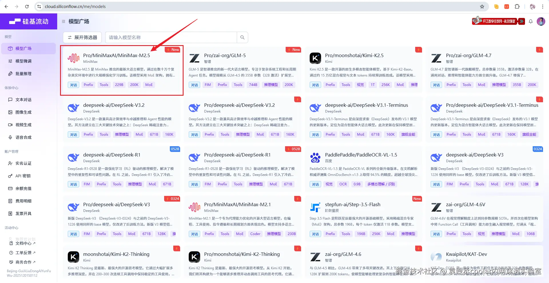Click the 硅基流动 brand logo

coord(29,21)
